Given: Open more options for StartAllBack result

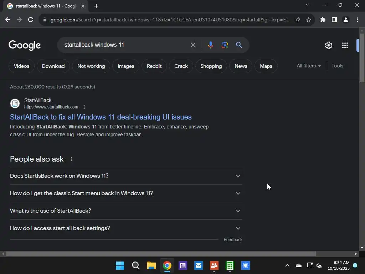Looking at the screenshot, I should tap(84, 107).
